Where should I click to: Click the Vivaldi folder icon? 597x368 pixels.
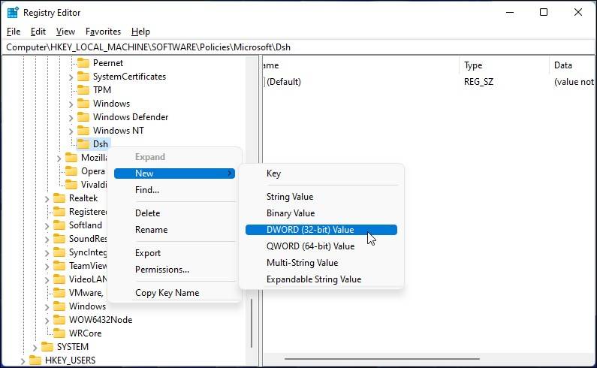(71, 185)
